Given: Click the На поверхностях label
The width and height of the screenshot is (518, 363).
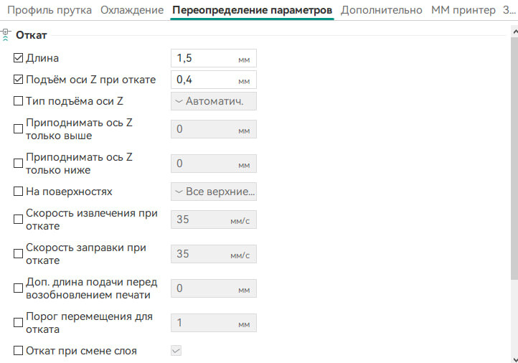Looking at the screenshot, I should [69, 192].
